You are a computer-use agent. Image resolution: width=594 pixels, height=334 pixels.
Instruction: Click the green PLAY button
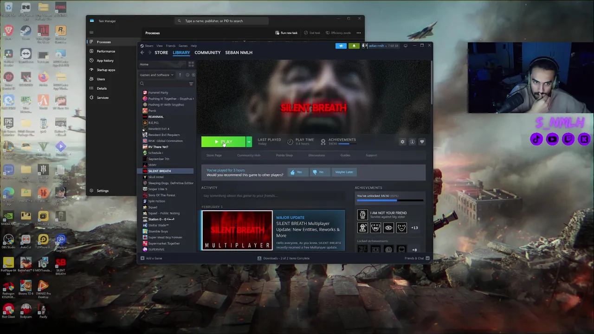click(x=223, y=142)
